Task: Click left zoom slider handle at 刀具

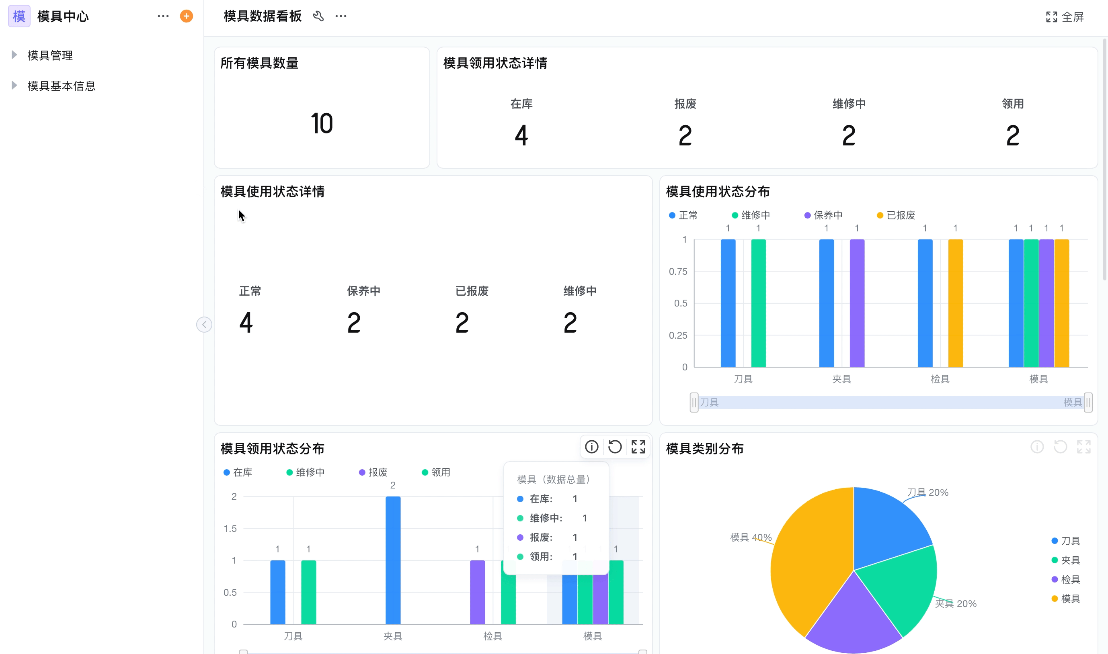Action: pyautogui.click(x=694, y=403)
